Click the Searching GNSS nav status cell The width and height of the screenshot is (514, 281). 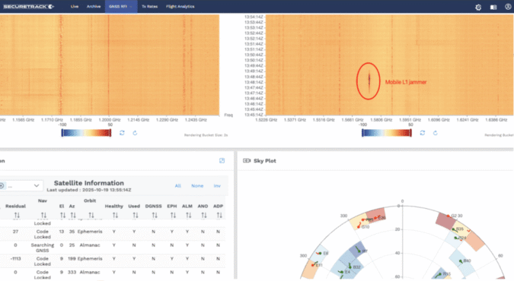click(x=43, y=248)
